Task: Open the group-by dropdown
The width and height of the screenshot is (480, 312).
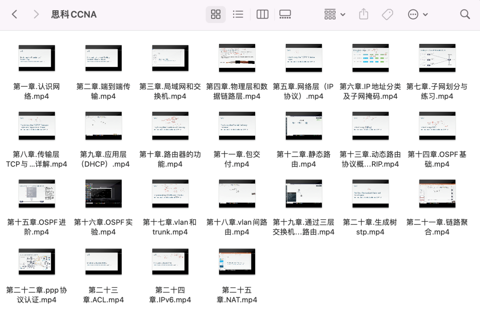Action: pyautogui.click(x=335, y=14)
